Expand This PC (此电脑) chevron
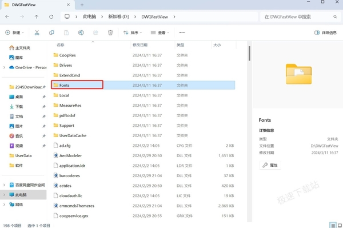Screen dimensions: 343x228 4,194
